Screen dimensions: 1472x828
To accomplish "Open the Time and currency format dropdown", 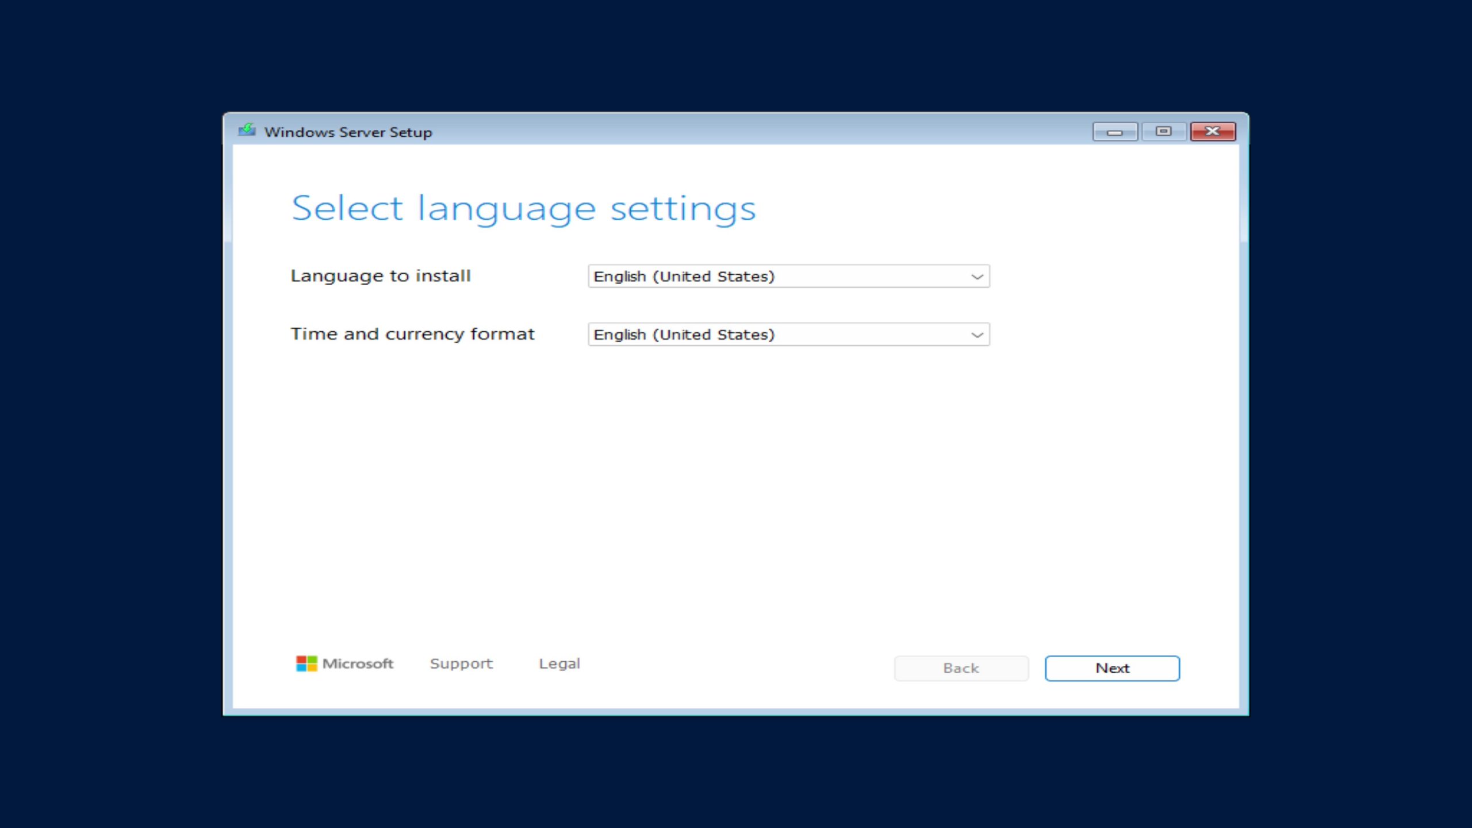I will (x=788, y=334).
